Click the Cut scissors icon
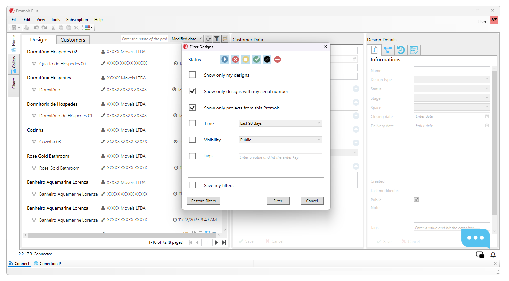The height and width of the screenshot is (281, 509). pyautogui.click(x=53, y=28)
